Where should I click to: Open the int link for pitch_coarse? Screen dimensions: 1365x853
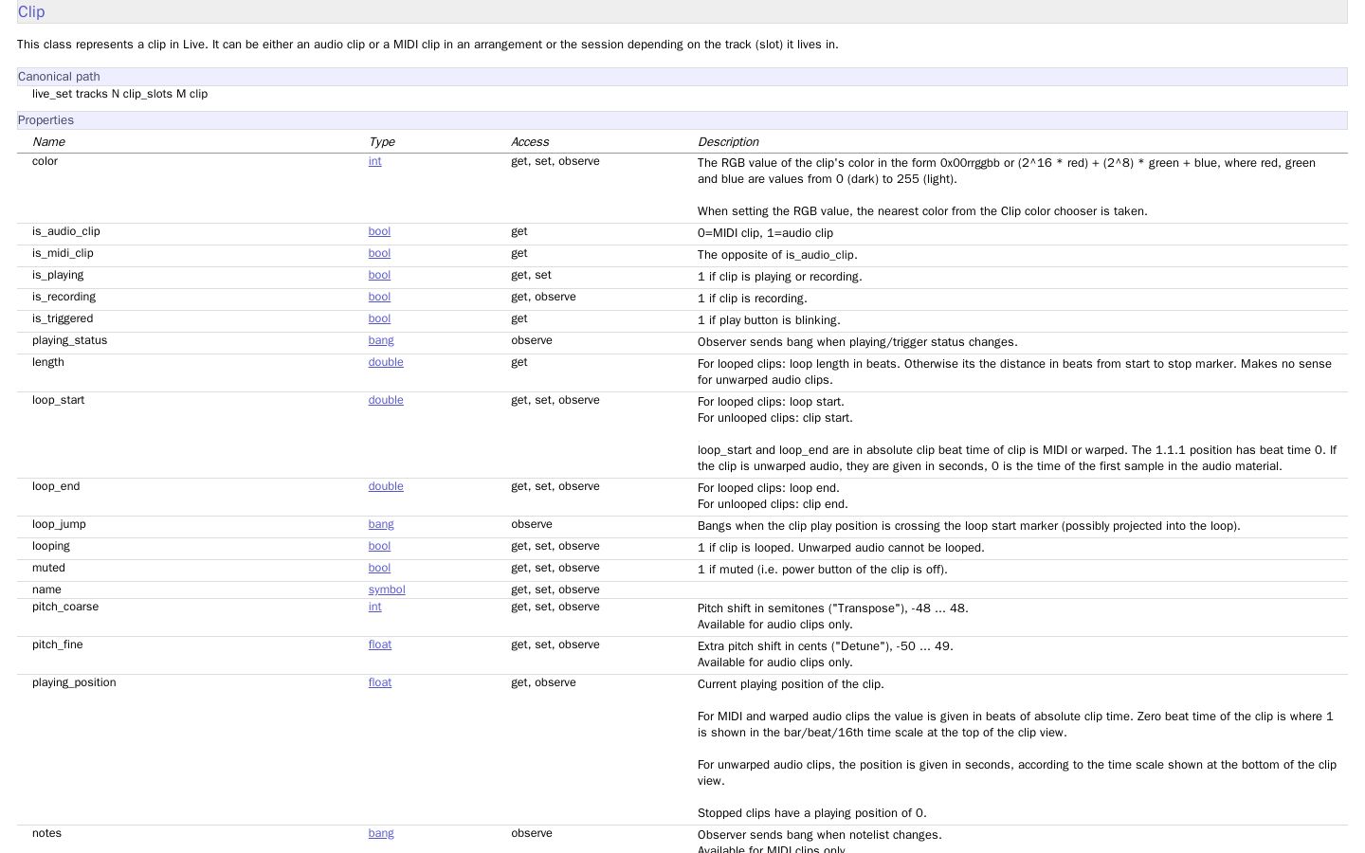374,607
